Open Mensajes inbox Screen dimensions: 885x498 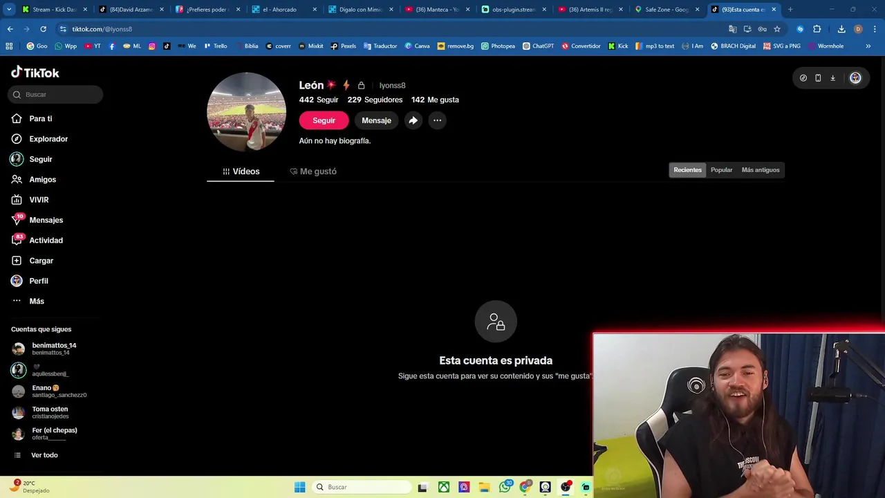click(37, 220)
